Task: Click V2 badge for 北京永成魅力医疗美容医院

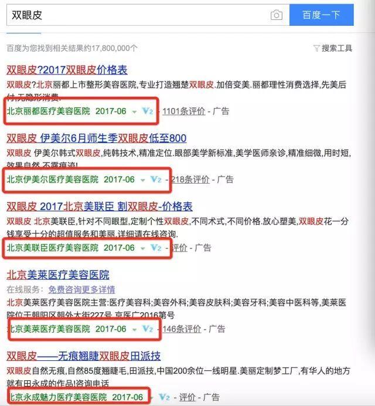Action: 164,397
